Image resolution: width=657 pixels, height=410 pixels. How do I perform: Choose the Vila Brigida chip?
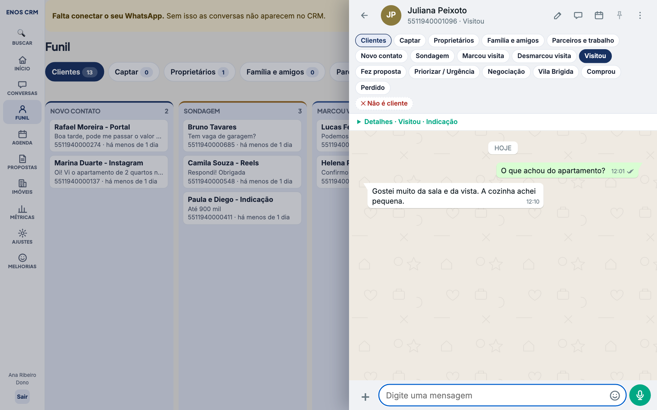[555, 71]
